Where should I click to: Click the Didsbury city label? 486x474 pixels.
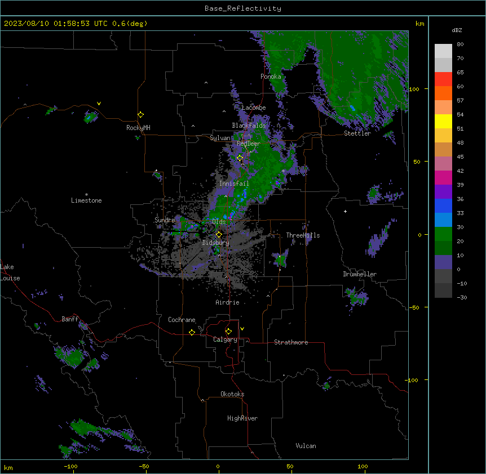(216, 243)
